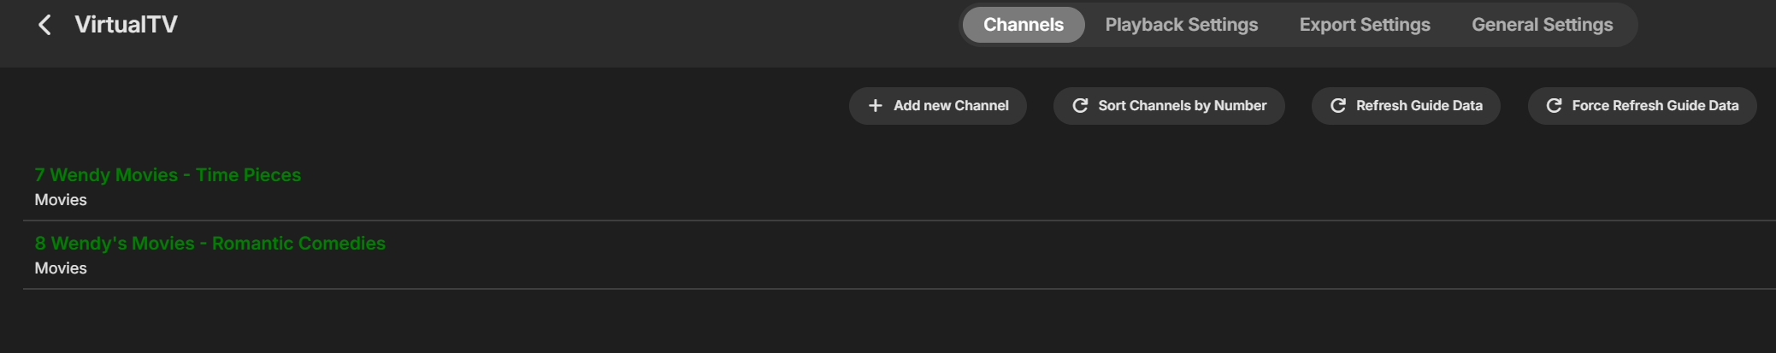1776x353 pixels.
Task: Click the Movies label under Time Pieces channel
Action: pos(61,200)
